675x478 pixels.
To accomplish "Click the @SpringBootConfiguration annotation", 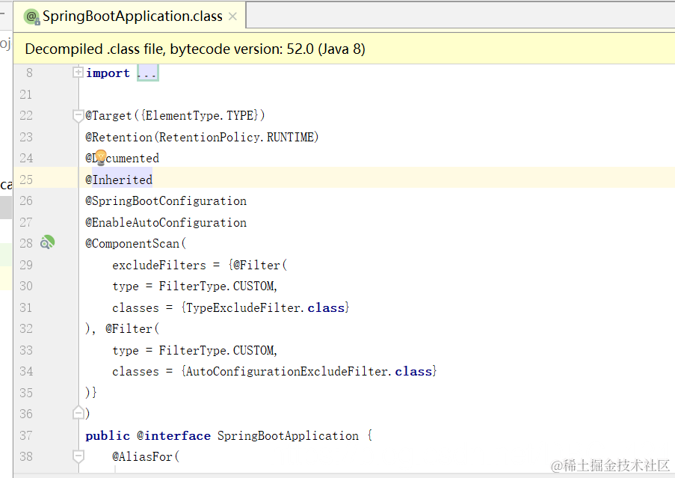I will (x=166, y=201).
